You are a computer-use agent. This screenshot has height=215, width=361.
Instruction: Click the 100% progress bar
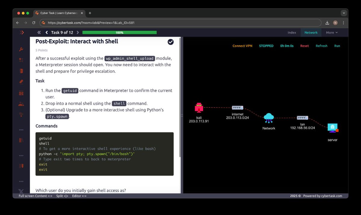[x=119, y=33]
